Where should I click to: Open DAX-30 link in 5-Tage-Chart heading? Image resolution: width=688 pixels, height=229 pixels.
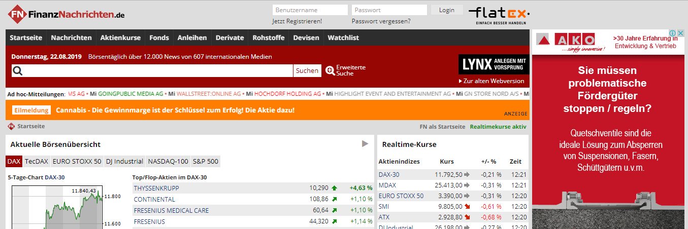click(x=55, y=177)
